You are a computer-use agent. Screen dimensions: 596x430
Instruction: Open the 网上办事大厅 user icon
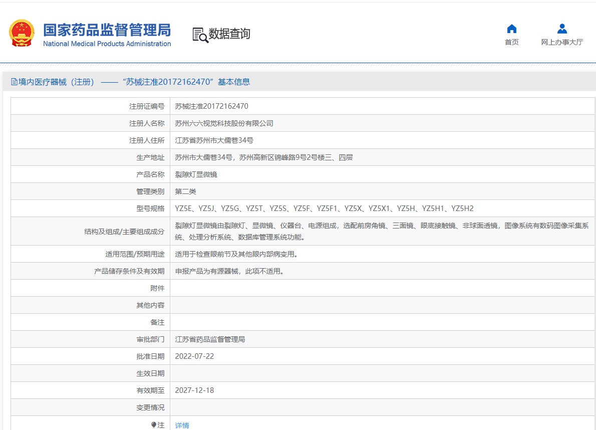pos(562,29)
